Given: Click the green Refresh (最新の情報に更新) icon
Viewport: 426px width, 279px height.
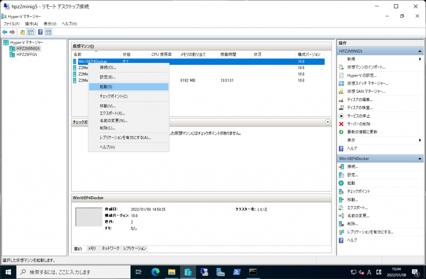Looking at the screenshot, I should (x=341, y=132).
